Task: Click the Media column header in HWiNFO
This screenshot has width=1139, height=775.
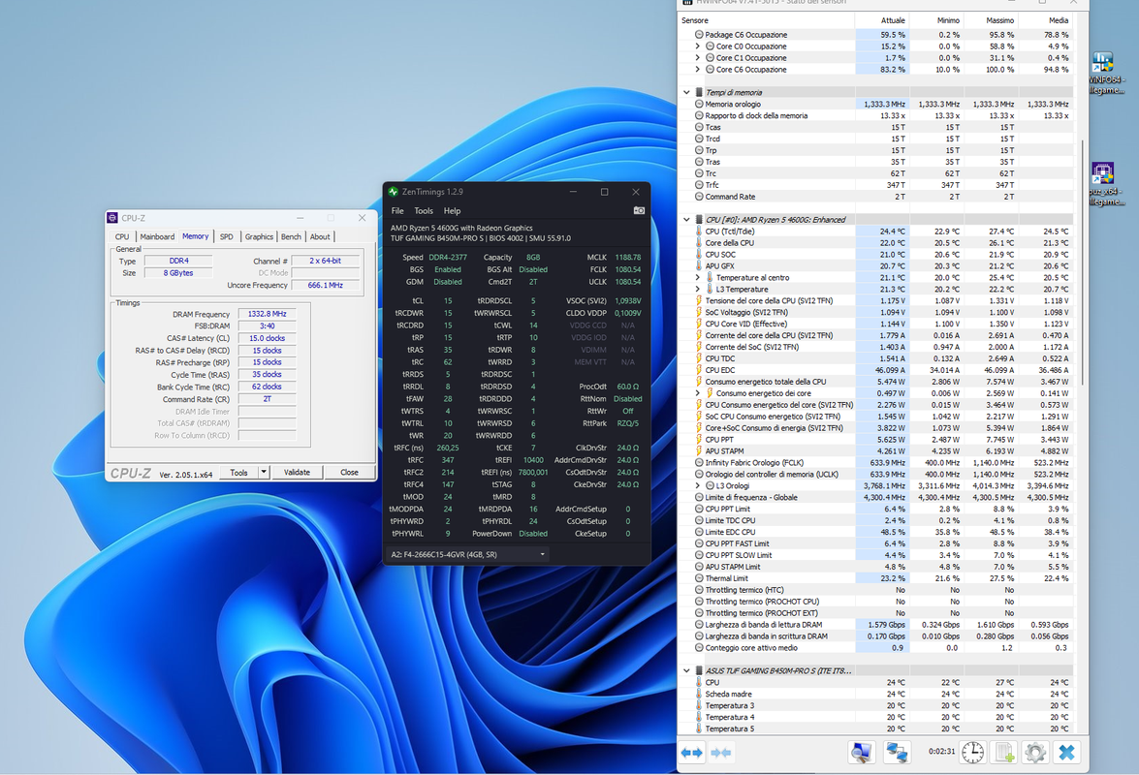Action: click(x=1046, y=20)
